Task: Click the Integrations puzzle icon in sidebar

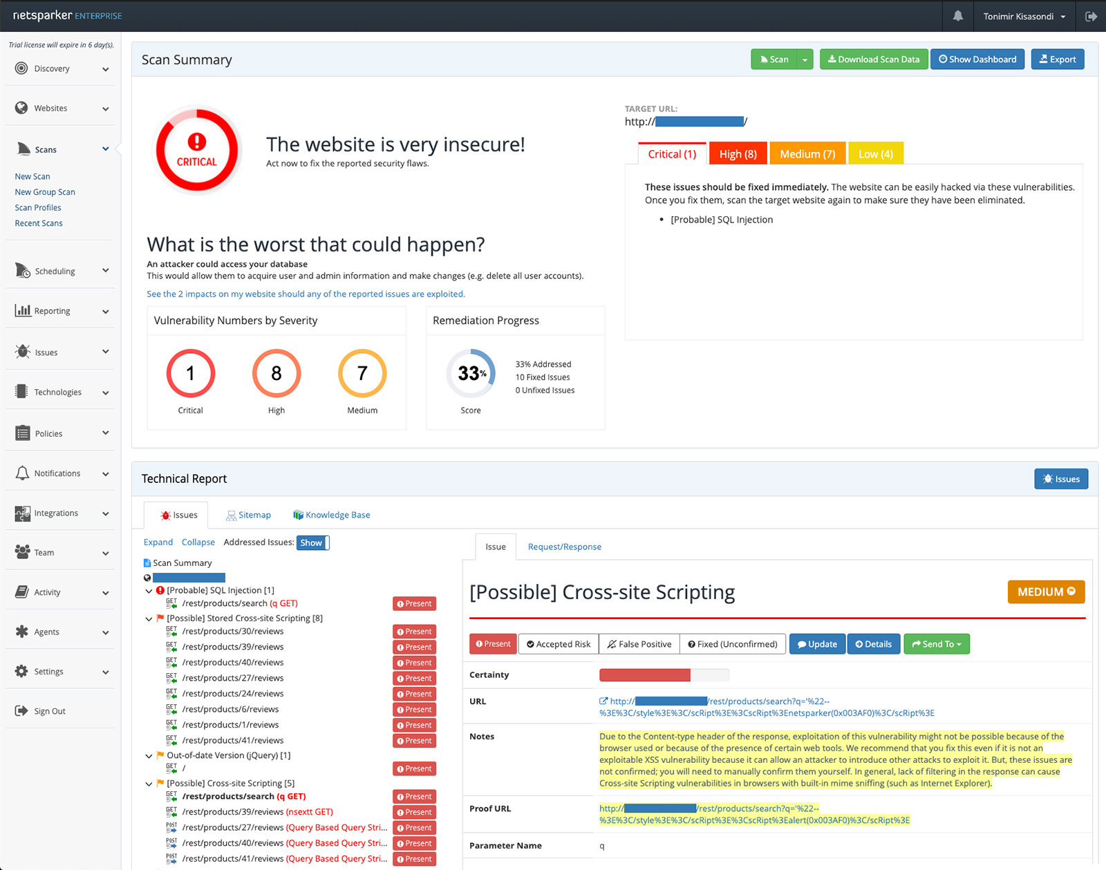Action: (22, 513)
